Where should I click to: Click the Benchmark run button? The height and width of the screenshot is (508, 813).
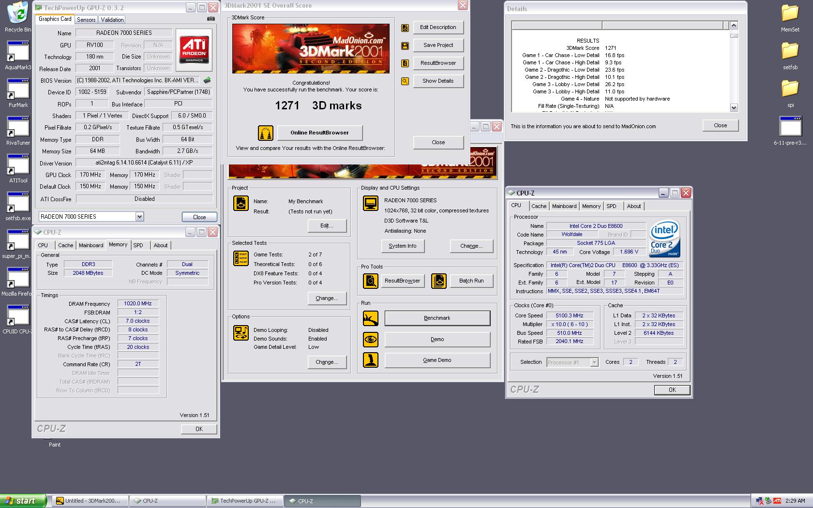tap(437, 318)
